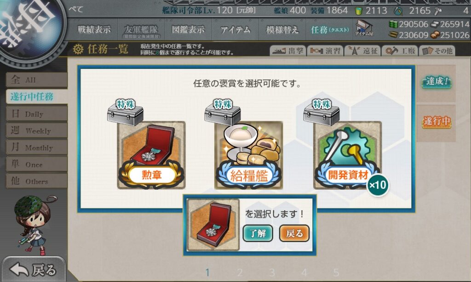
Task: Open 図鑑表示 encyclopedia menu
Action: click(188, 29)
